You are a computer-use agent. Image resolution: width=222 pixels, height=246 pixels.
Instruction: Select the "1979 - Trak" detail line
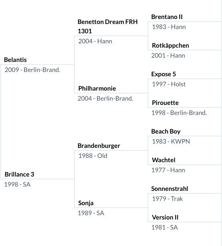[167, 199]
